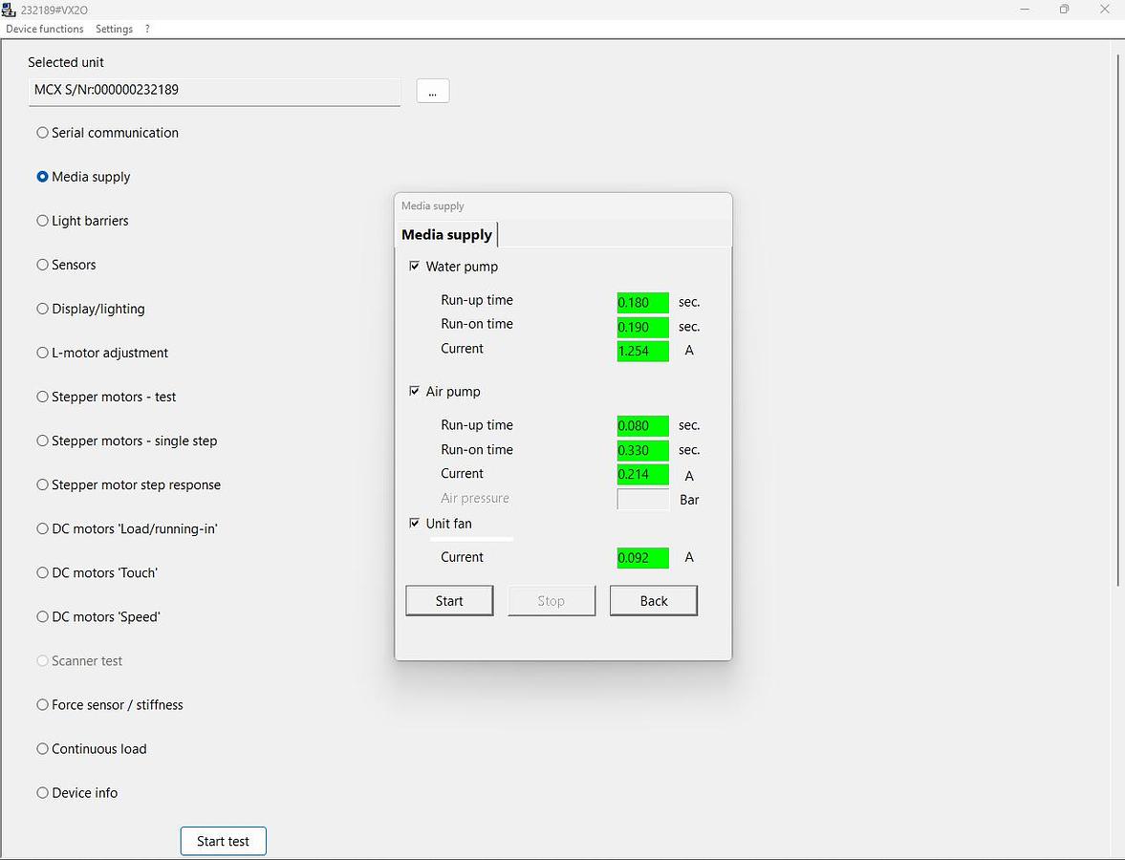Disable the Unit fan checkbox
The height and width of the screenshot is (860, 1125).
[415, 523]
